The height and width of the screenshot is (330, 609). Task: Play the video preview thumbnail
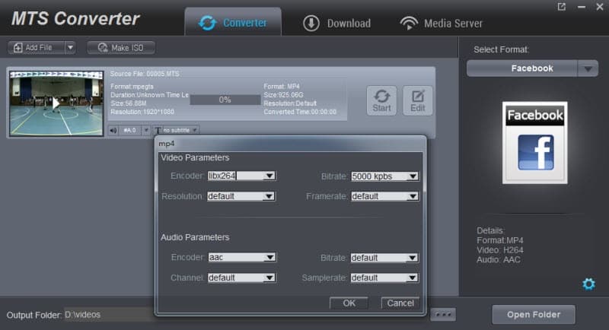(x=56, y=102)
